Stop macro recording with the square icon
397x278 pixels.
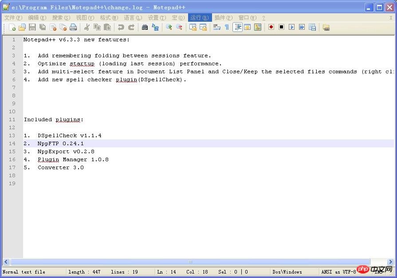(281, 28)
